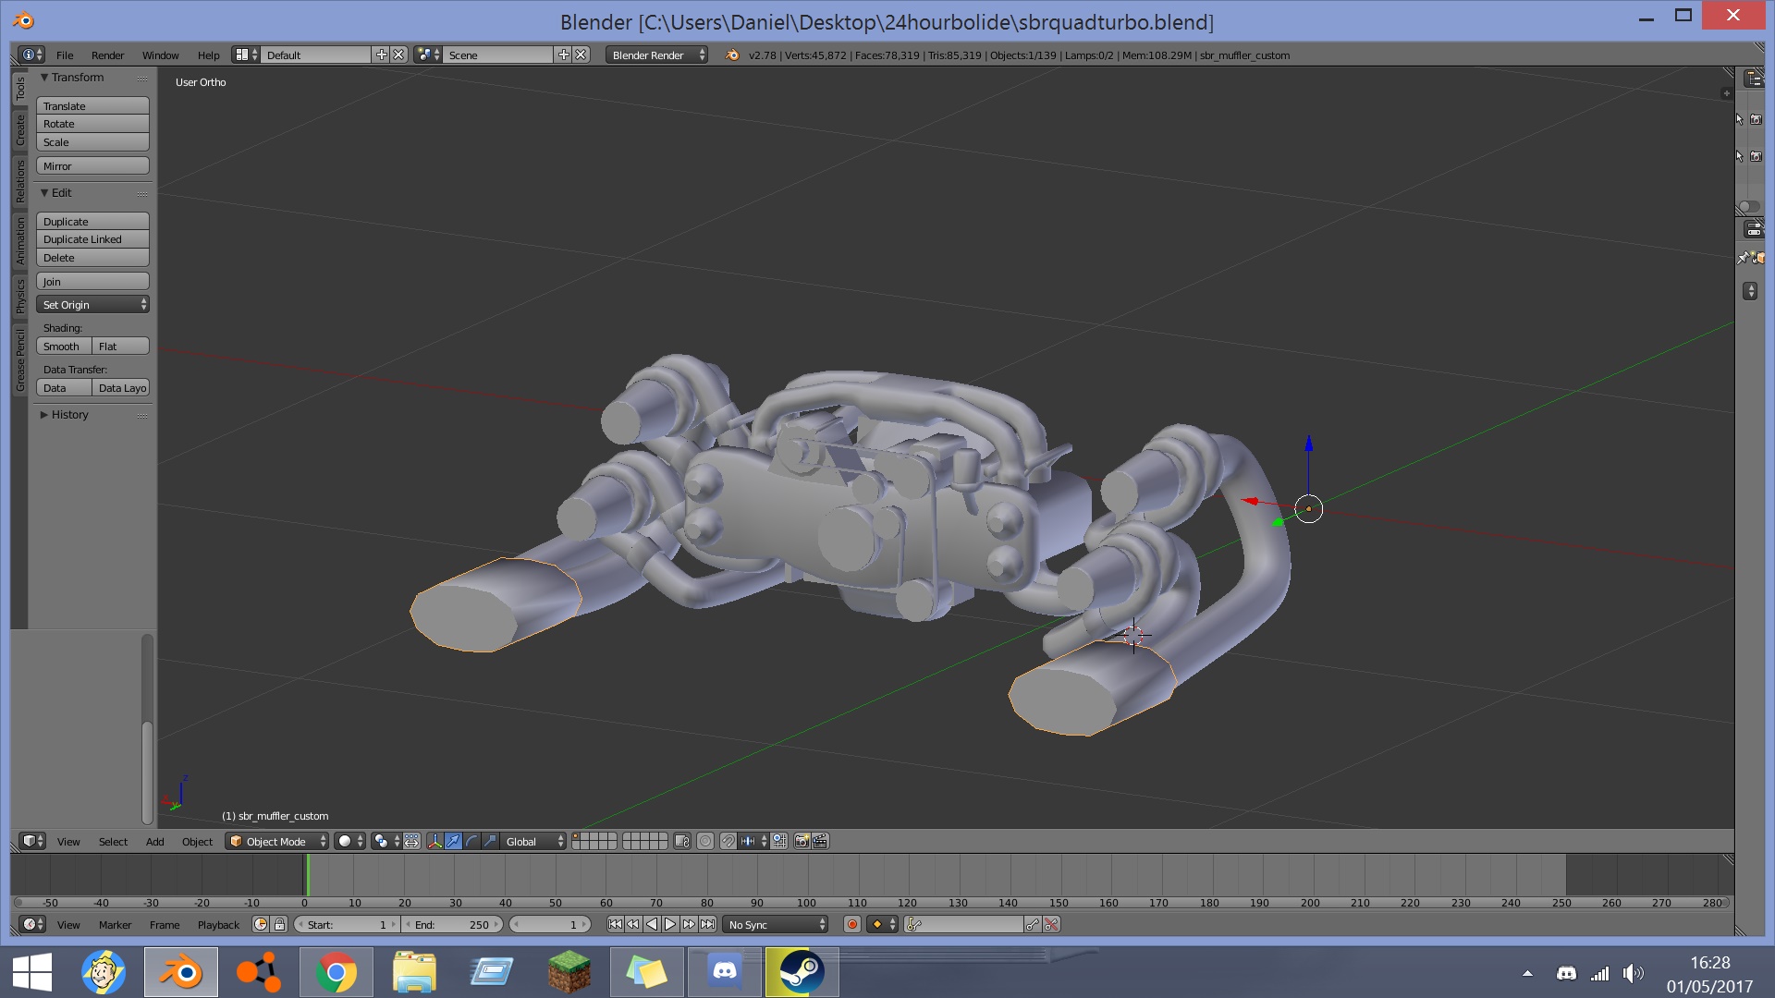Play the animation forward
Image resolution: width=1775 pixels, height=998 pixels.
[x=670, y=924]
